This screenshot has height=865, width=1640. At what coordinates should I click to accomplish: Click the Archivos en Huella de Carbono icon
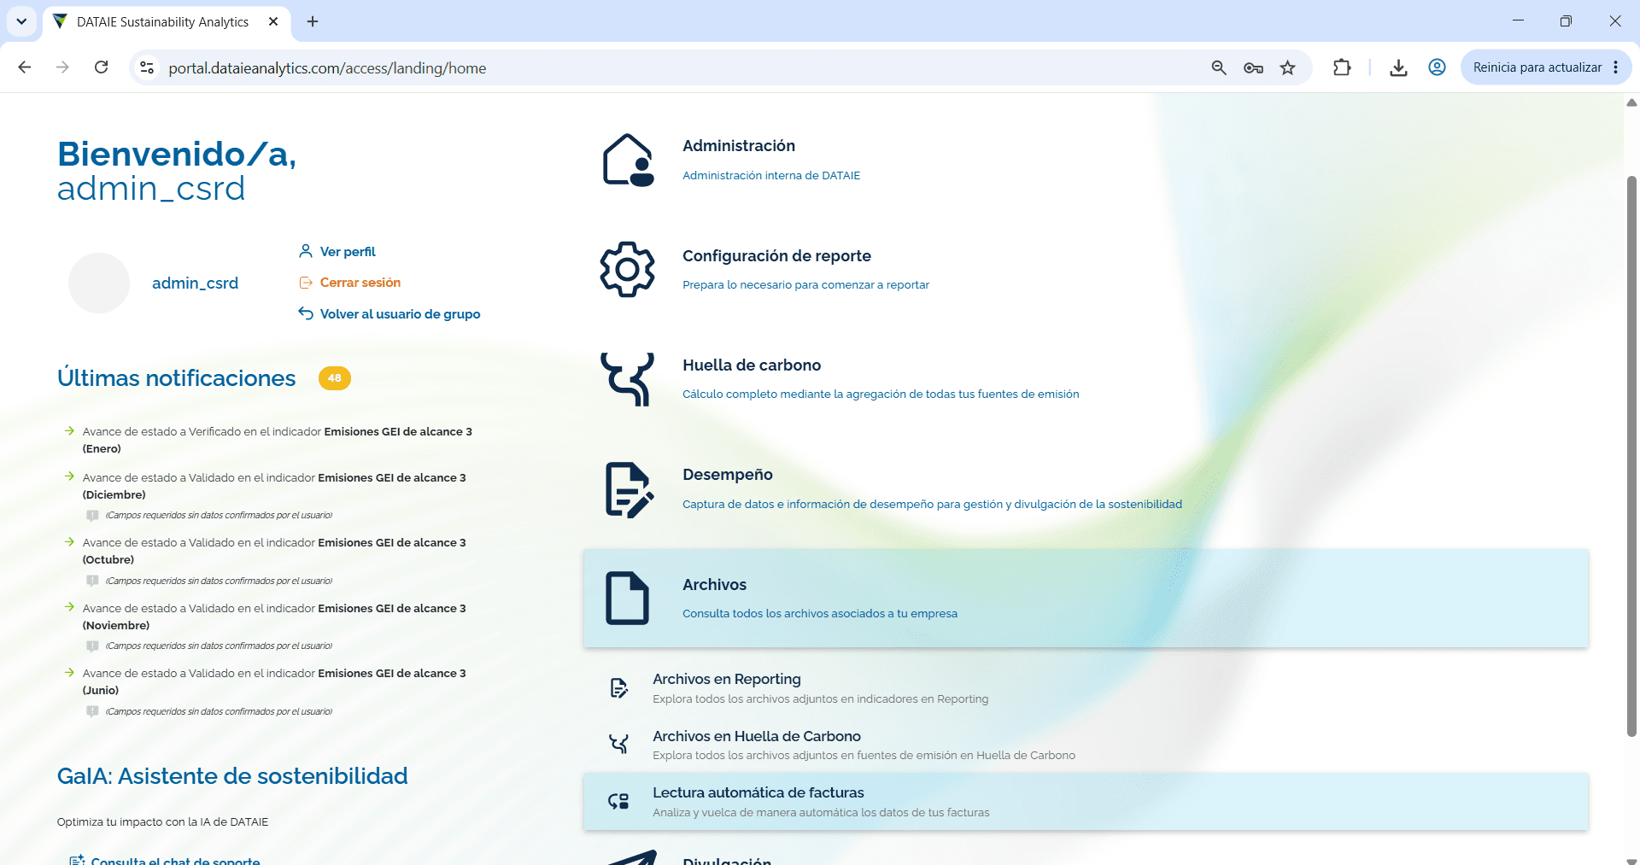coord(619,745)
